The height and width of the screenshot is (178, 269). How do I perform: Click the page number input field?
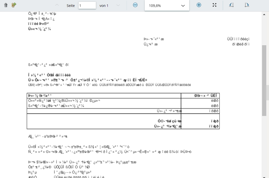[x=87, y=5]
